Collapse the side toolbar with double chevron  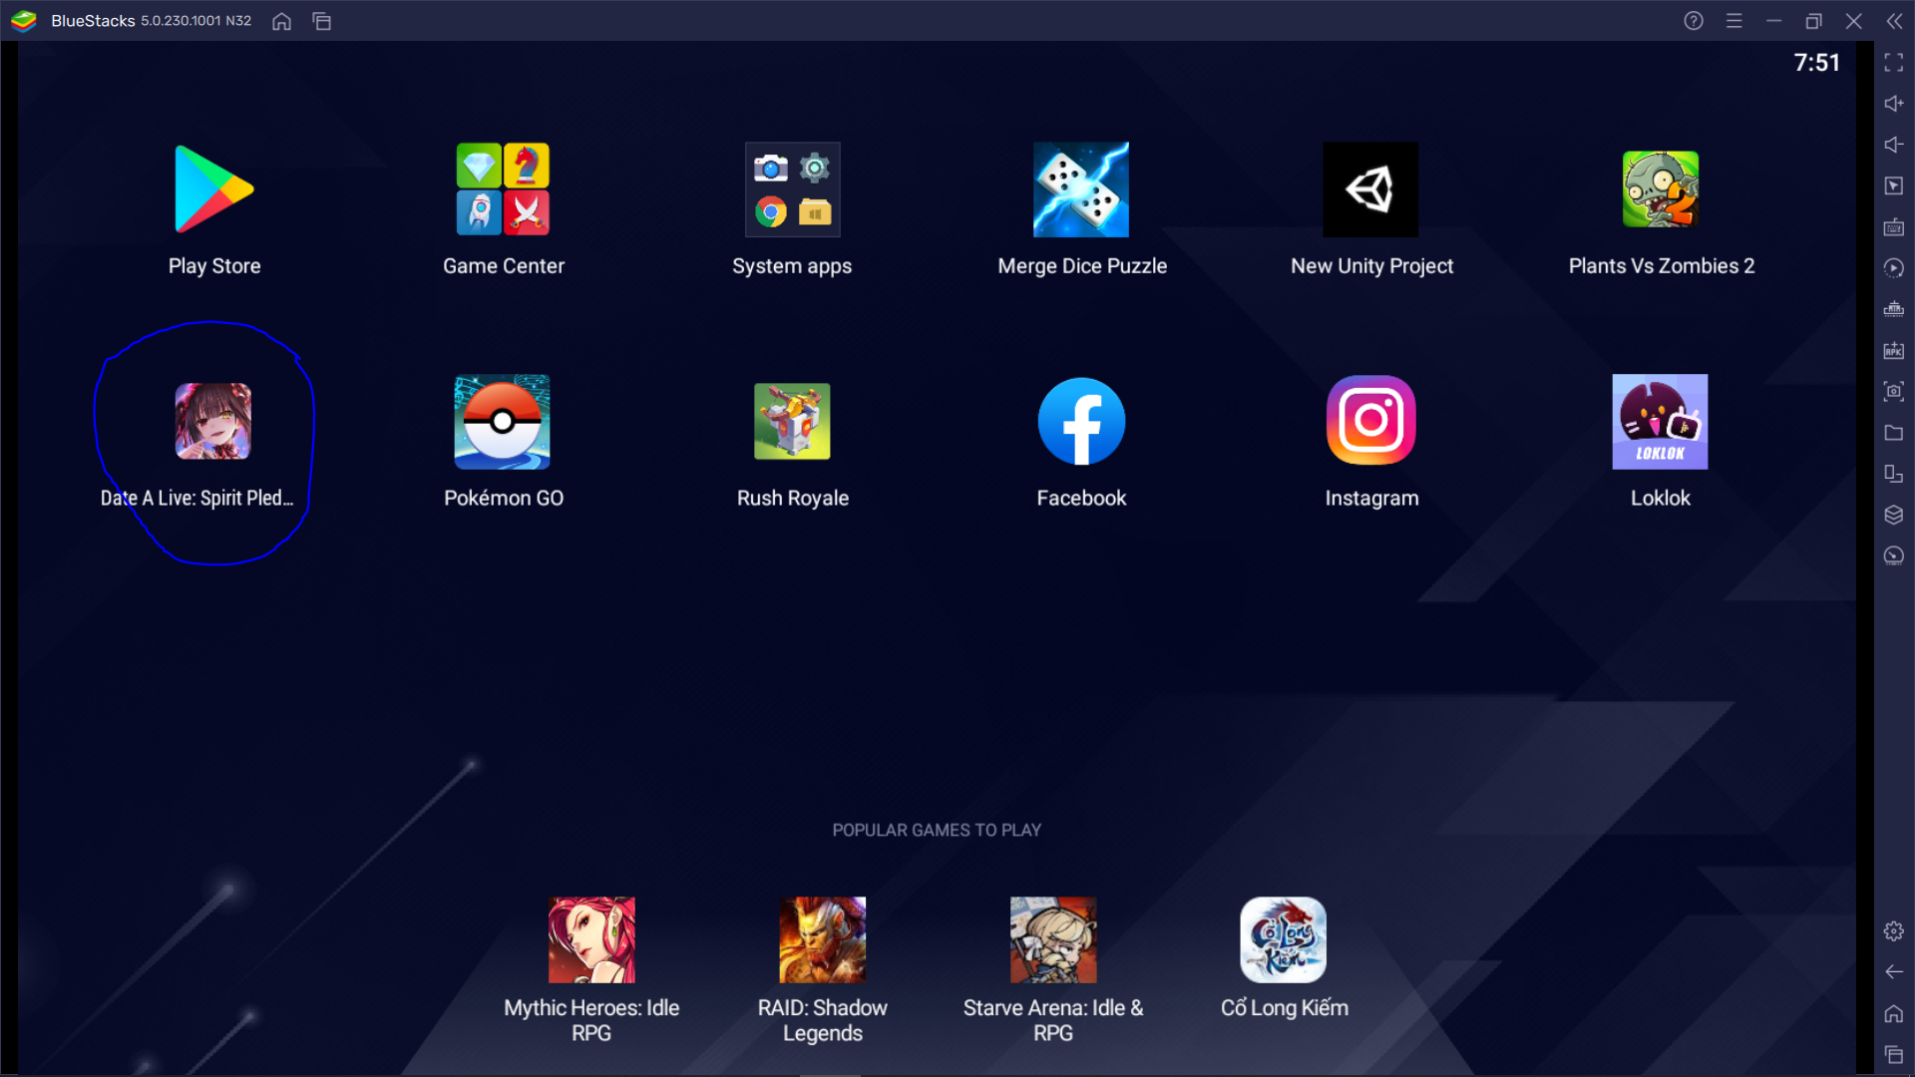1894,21
